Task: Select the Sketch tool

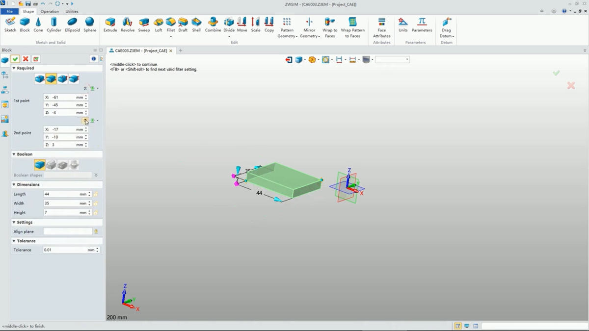Action: click(x=10, y=25)
